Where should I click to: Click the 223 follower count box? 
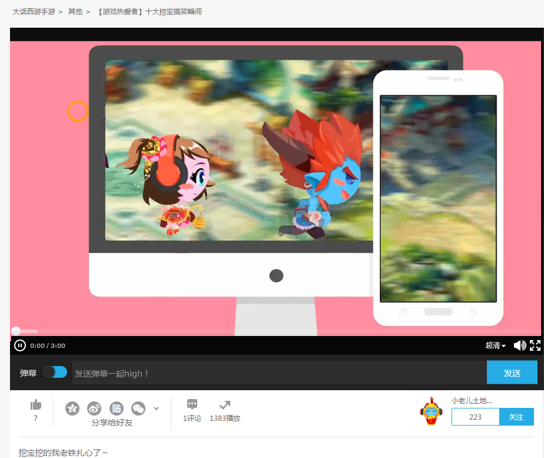coord(475,417)
